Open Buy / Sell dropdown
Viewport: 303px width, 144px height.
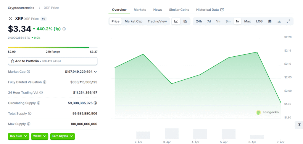19,136
